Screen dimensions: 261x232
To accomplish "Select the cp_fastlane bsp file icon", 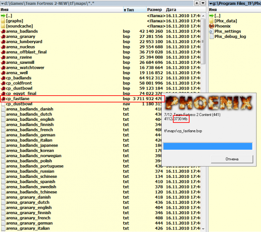I will (x=3, y=98).
